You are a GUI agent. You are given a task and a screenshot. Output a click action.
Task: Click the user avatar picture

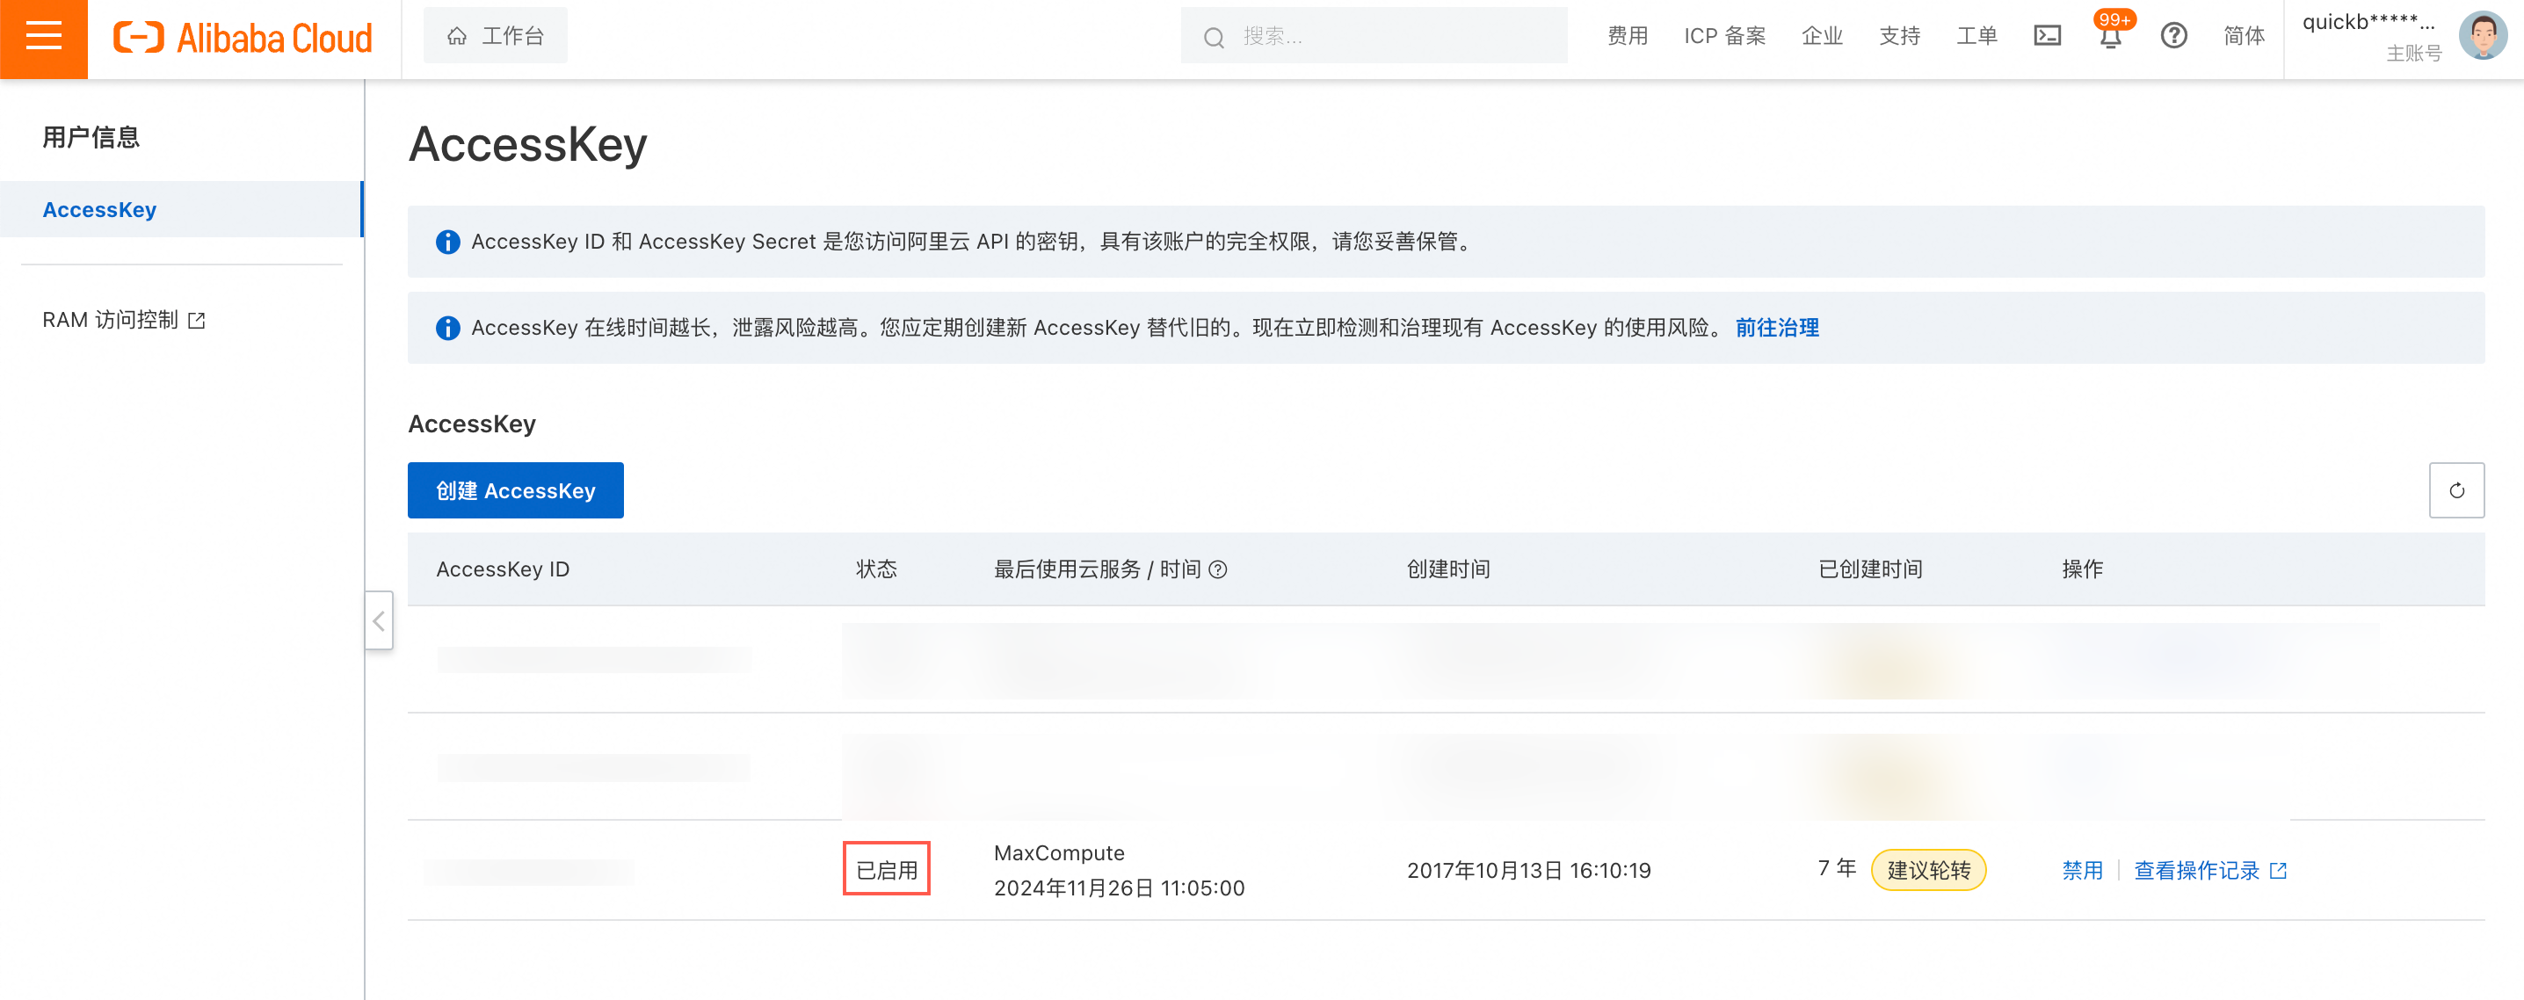[x=2482, y=36]
